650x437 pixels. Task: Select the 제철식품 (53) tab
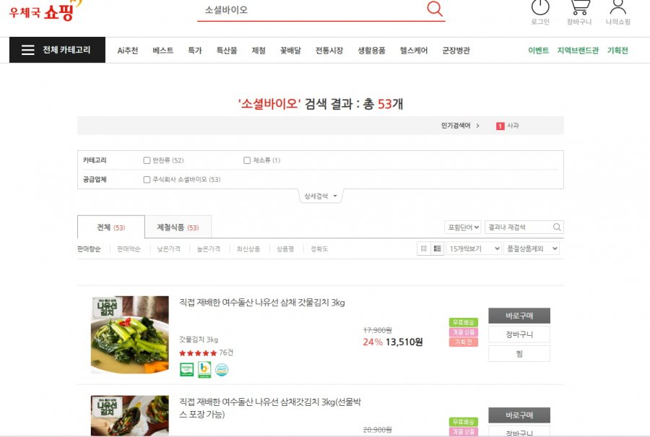point(178,228)
